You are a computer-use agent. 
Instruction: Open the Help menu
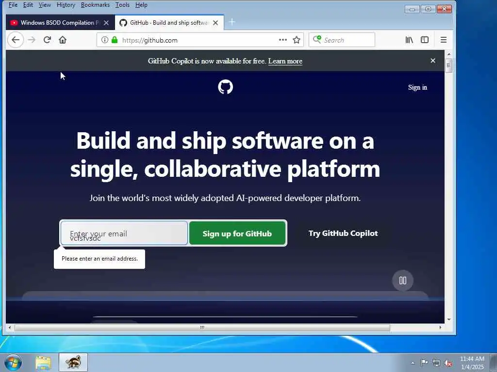[x=141, y=5]
